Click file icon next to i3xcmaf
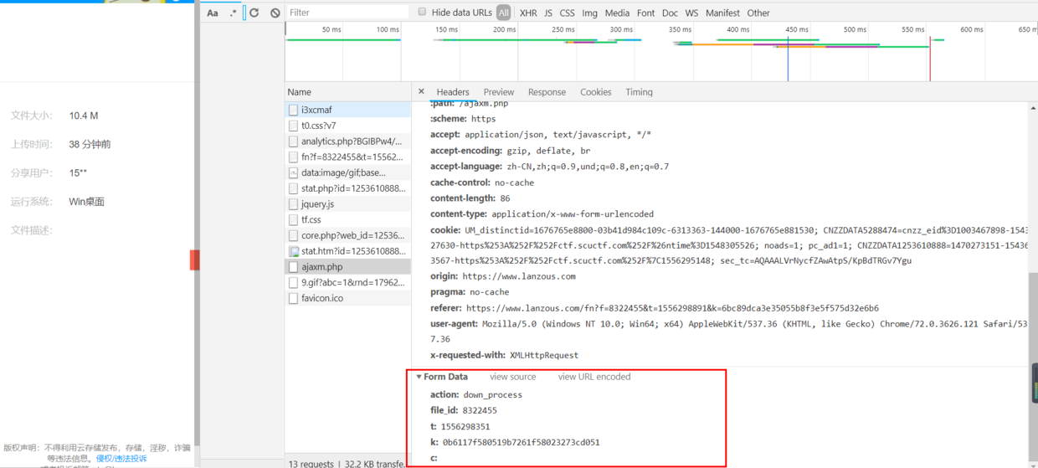Image resolution: width=1038 pixels, height=468 pixels. [293, 110]
